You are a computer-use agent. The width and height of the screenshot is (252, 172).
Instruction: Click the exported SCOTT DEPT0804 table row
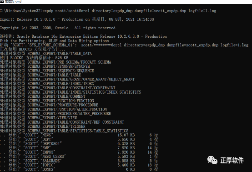79,143
